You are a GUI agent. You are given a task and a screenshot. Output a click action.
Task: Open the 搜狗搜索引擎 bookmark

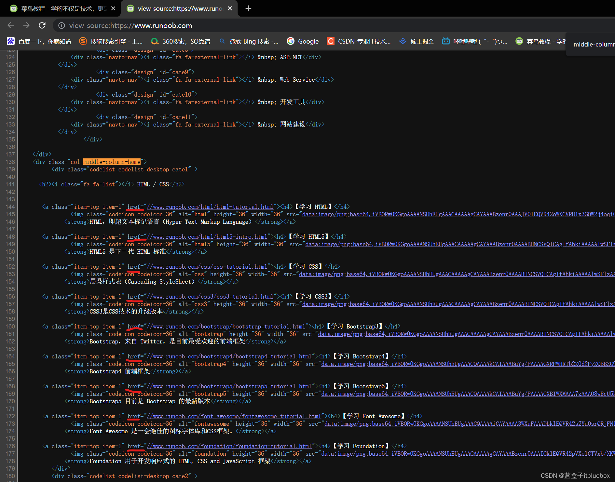111,41
